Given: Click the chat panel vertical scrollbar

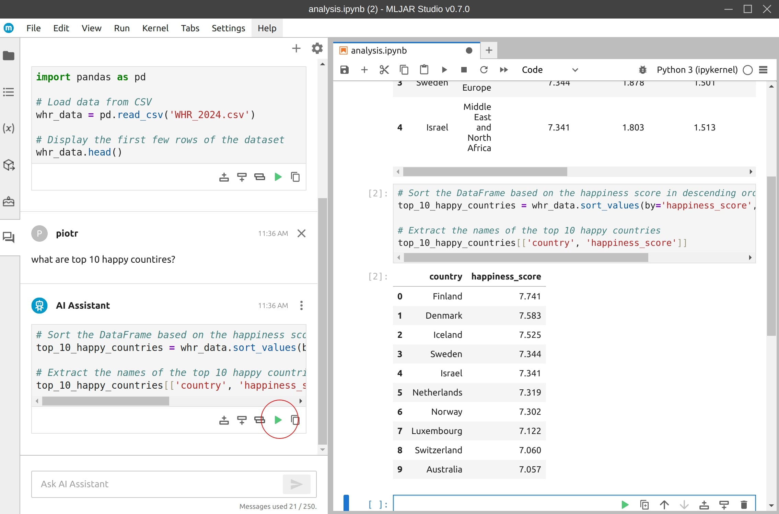Looking at the screenshot, I should [322, 321].
